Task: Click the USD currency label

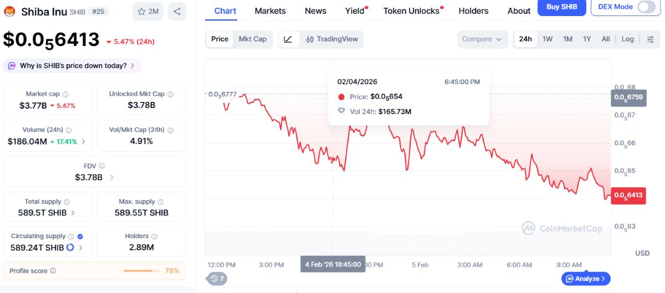Action: (642, 253)
